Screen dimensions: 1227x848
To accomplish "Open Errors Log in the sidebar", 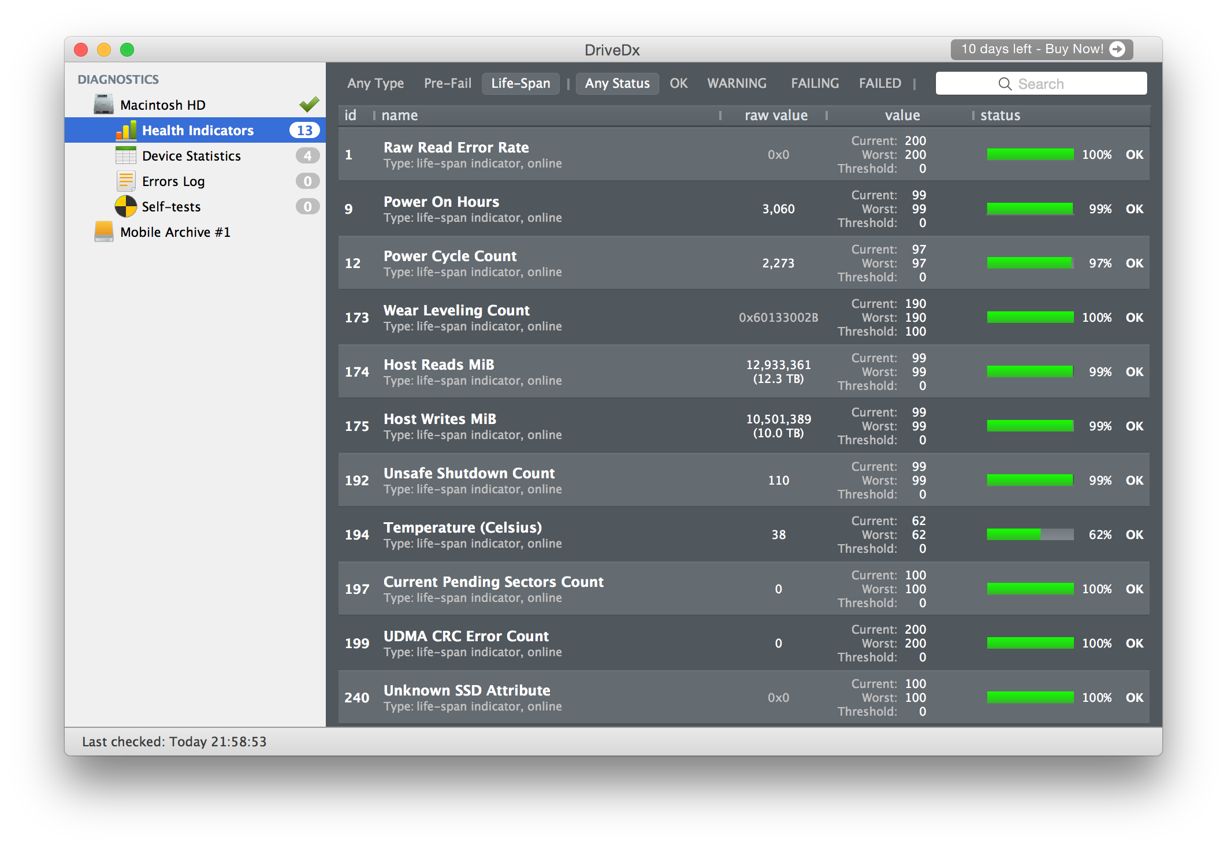I will coord(195,181).
